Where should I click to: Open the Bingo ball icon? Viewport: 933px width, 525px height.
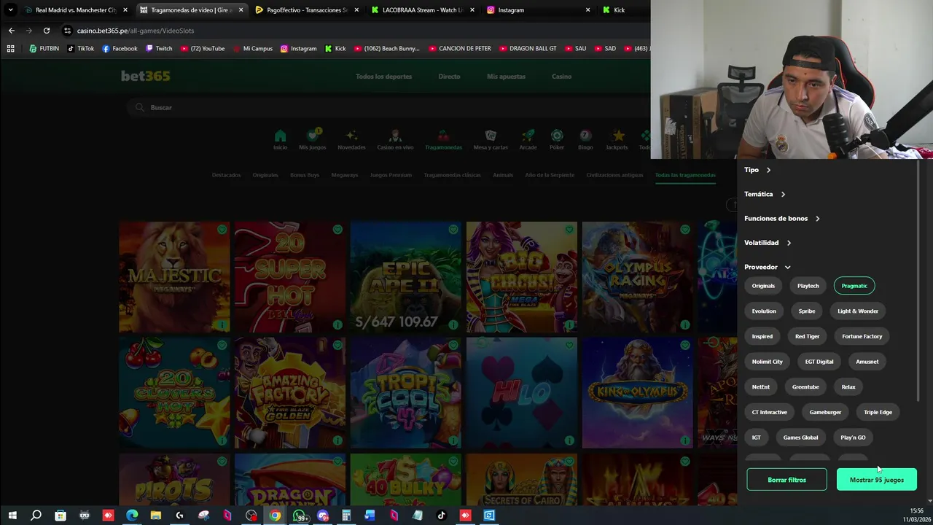pyautogui.click(x=585, y=136)
